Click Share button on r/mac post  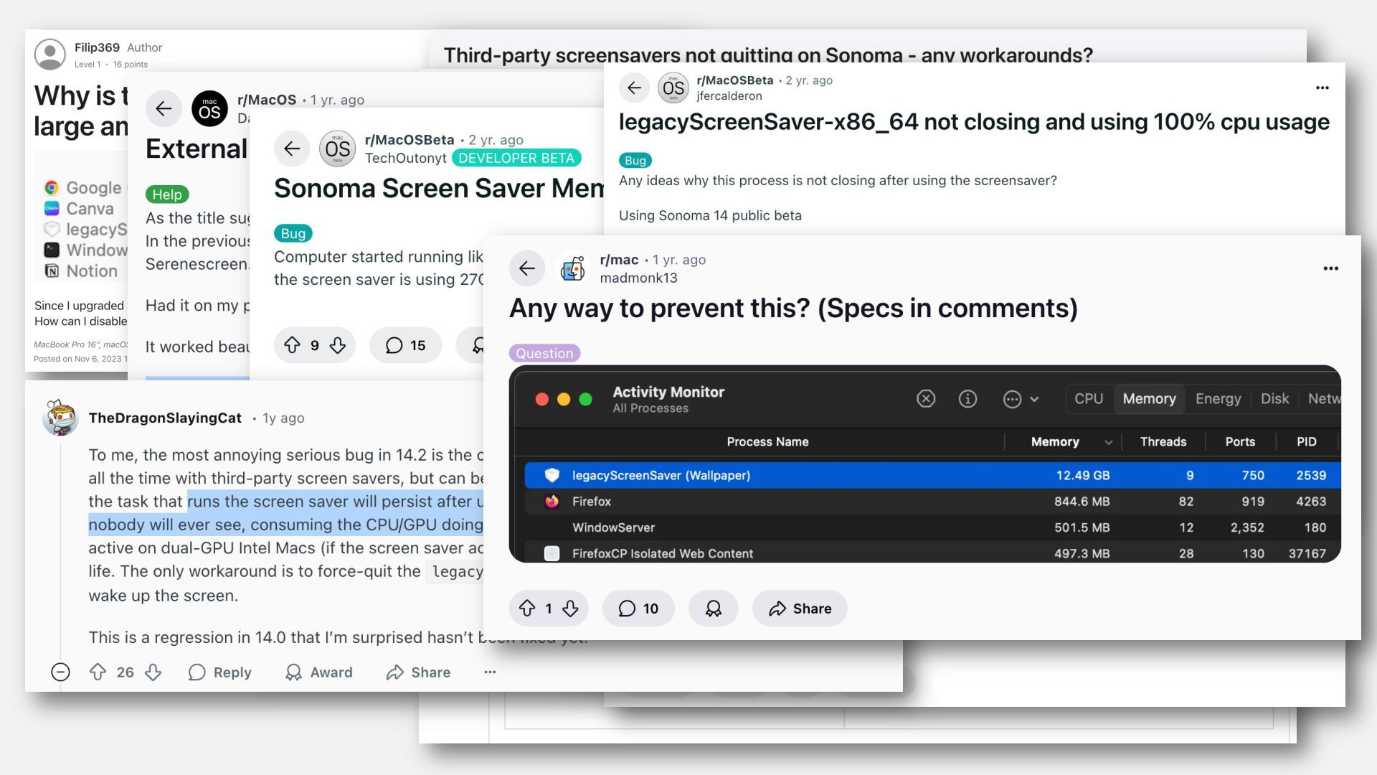(800, 609)
